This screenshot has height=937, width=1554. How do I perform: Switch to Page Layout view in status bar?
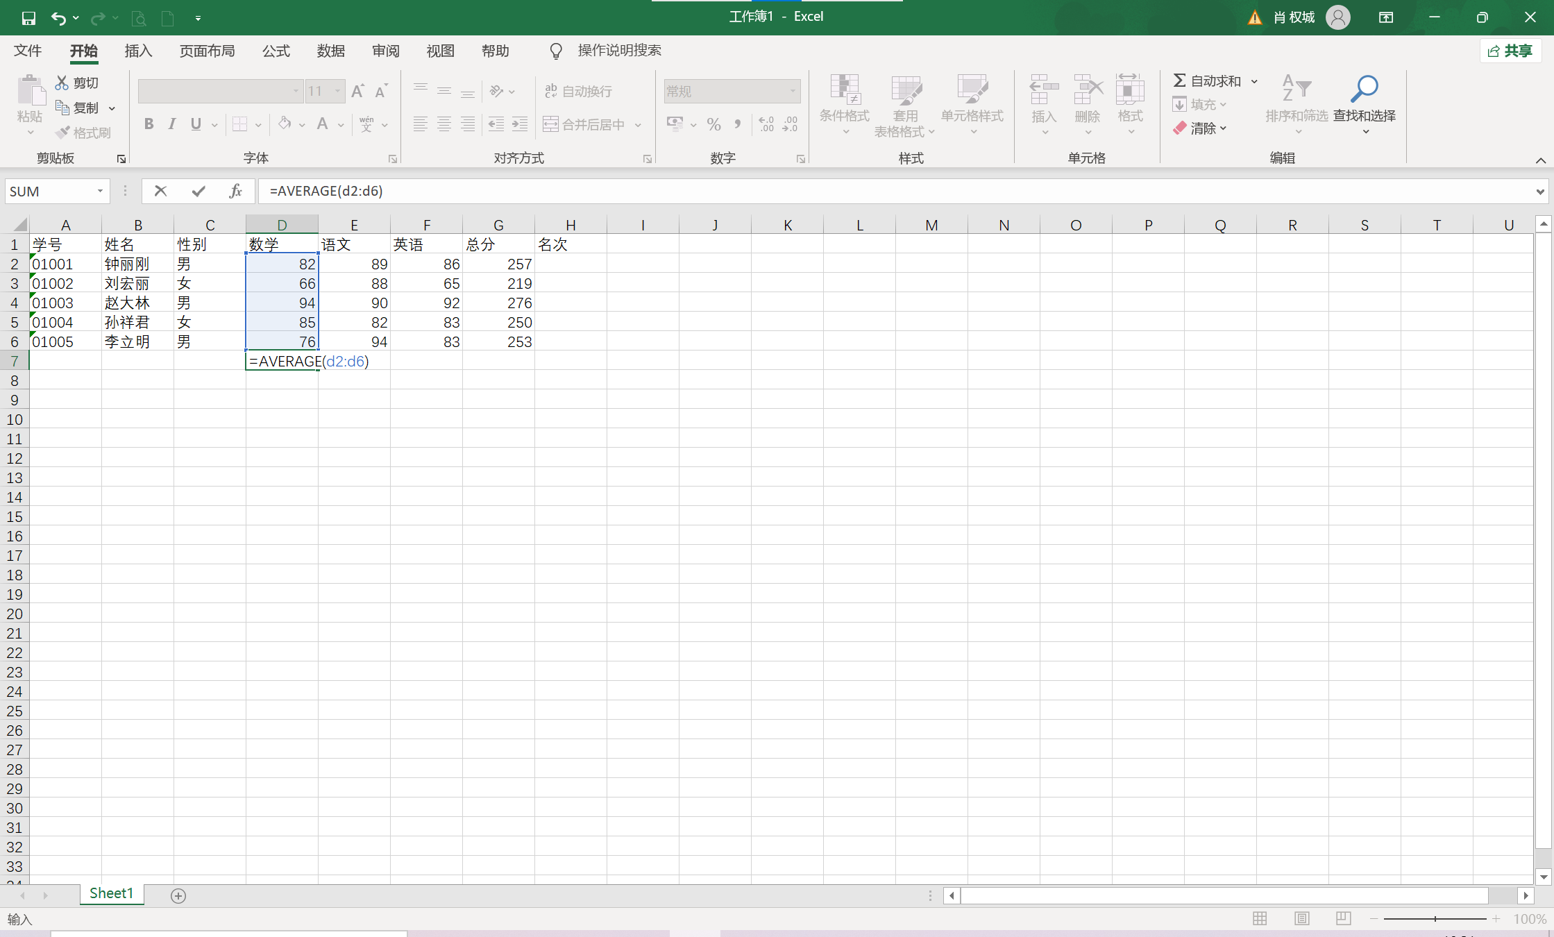1301,918
